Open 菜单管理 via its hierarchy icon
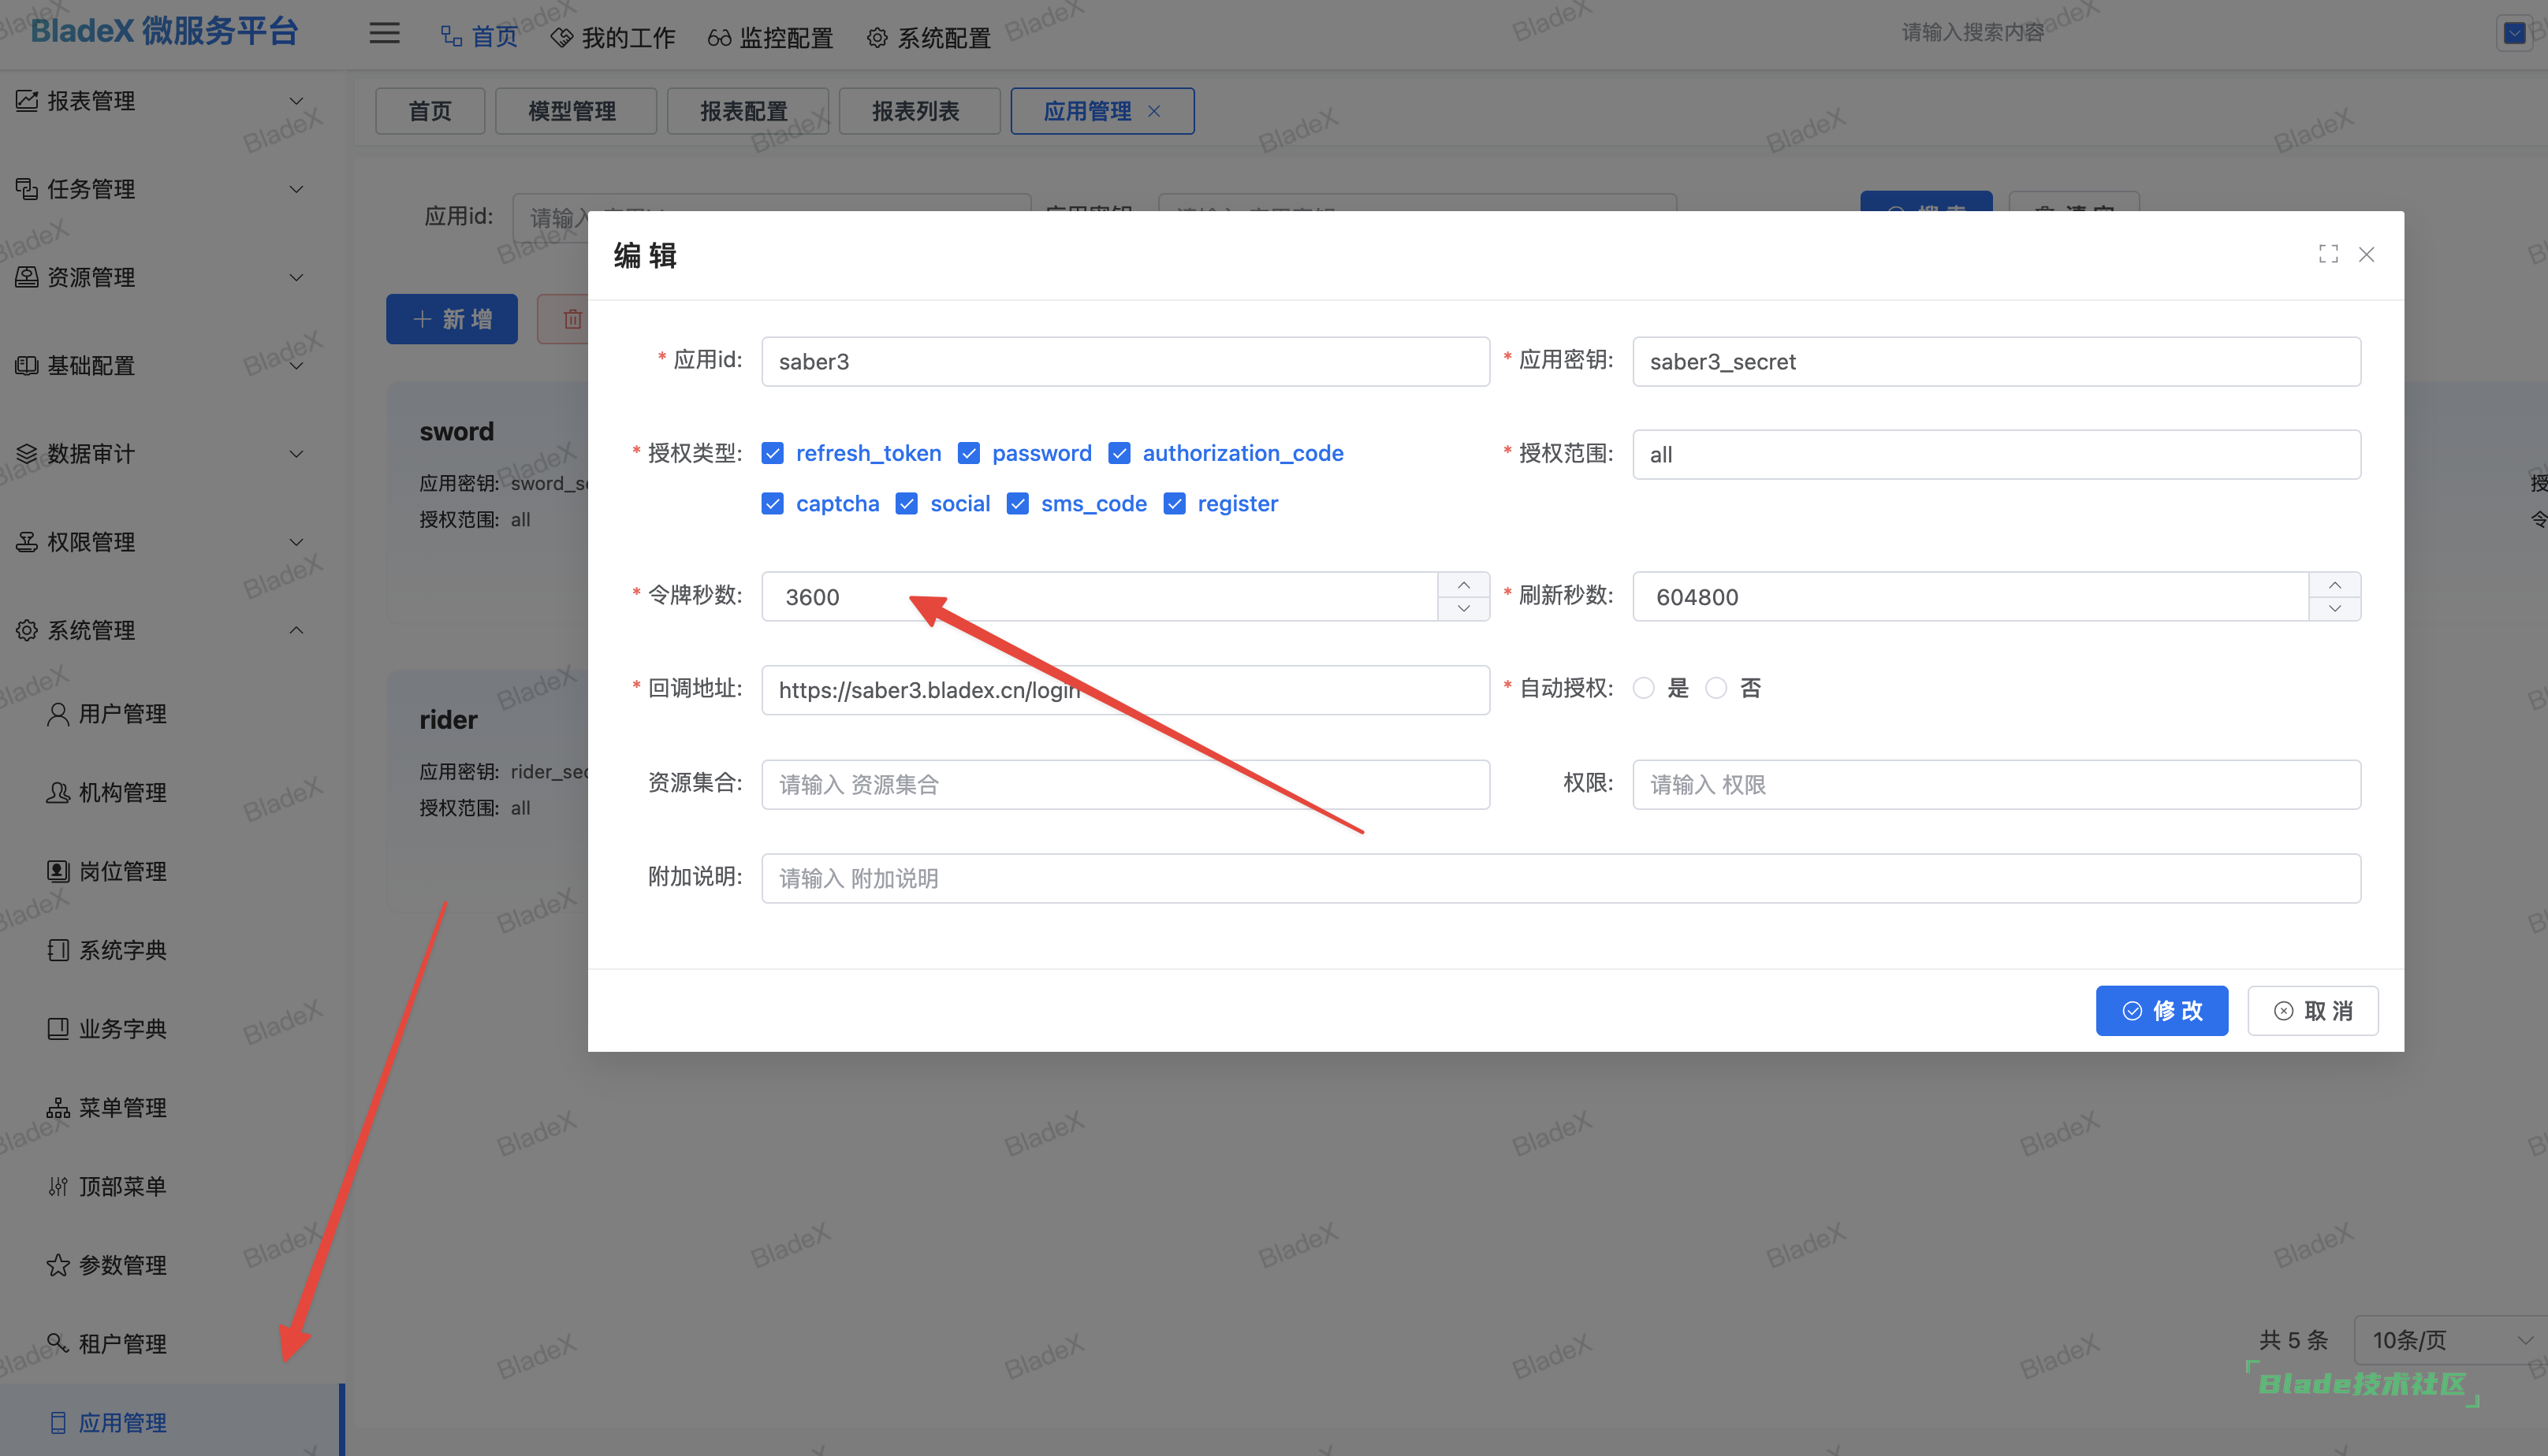 pos(58,1108)
